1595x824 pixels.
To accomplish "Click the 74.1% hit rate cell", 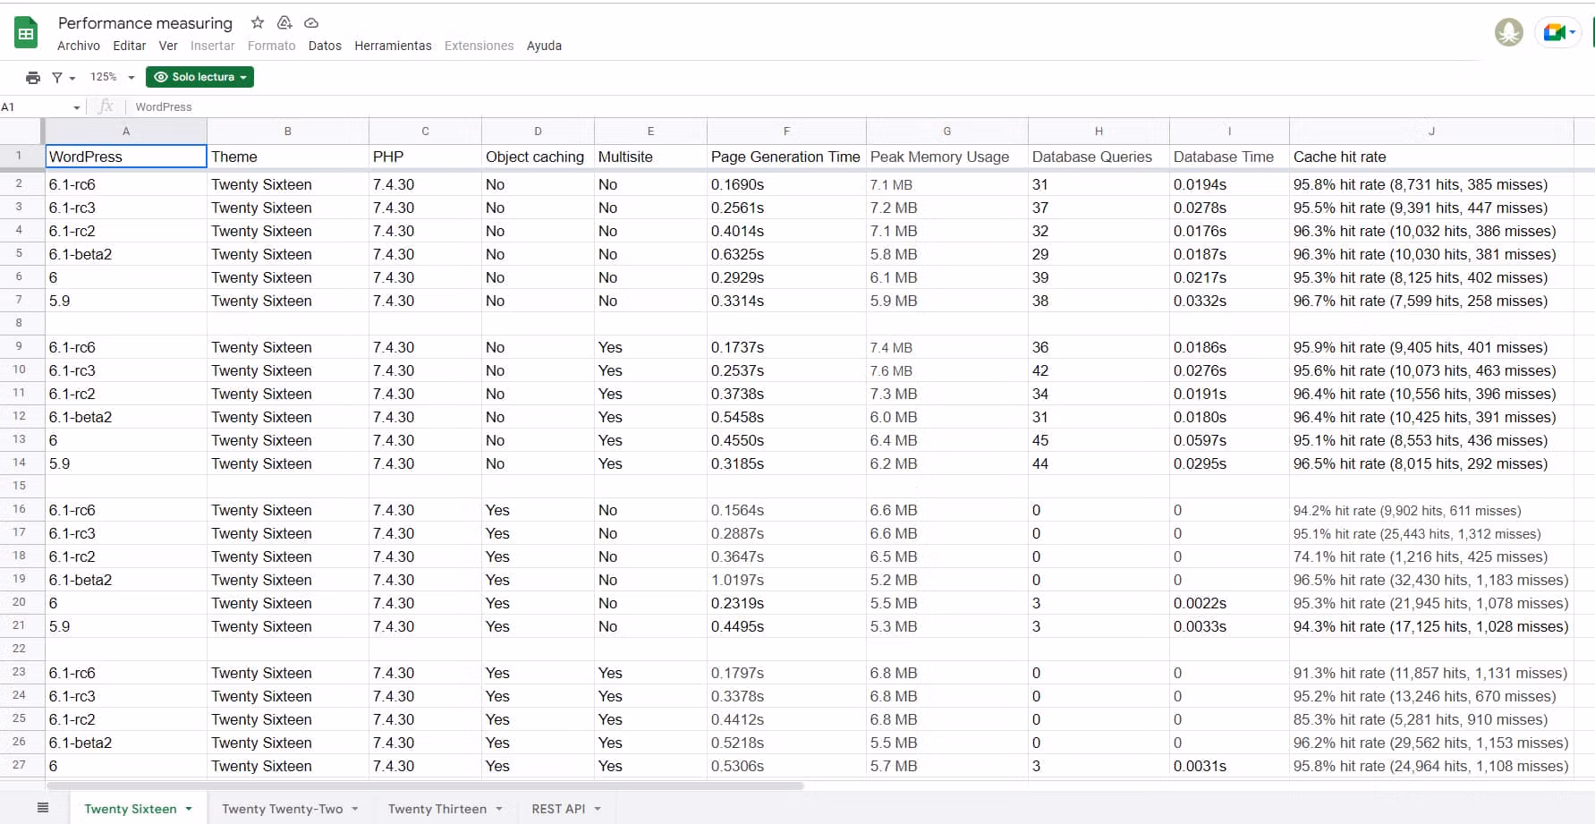I will pos(1431,556).
